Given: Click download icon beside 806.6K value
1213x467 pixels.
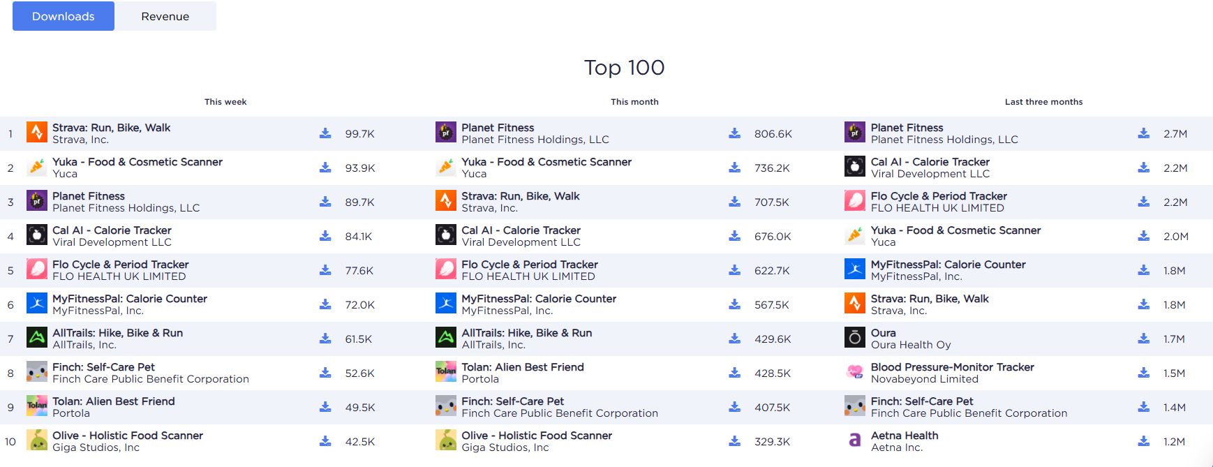Looking at the screenshot, I should coord(734,133).
